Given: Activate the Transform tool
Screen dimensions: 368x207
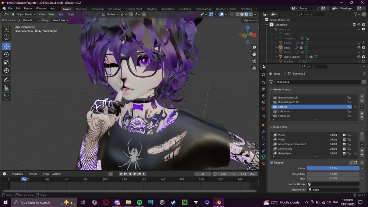Looking at the screenshot, I should click(x=6, y=70).
